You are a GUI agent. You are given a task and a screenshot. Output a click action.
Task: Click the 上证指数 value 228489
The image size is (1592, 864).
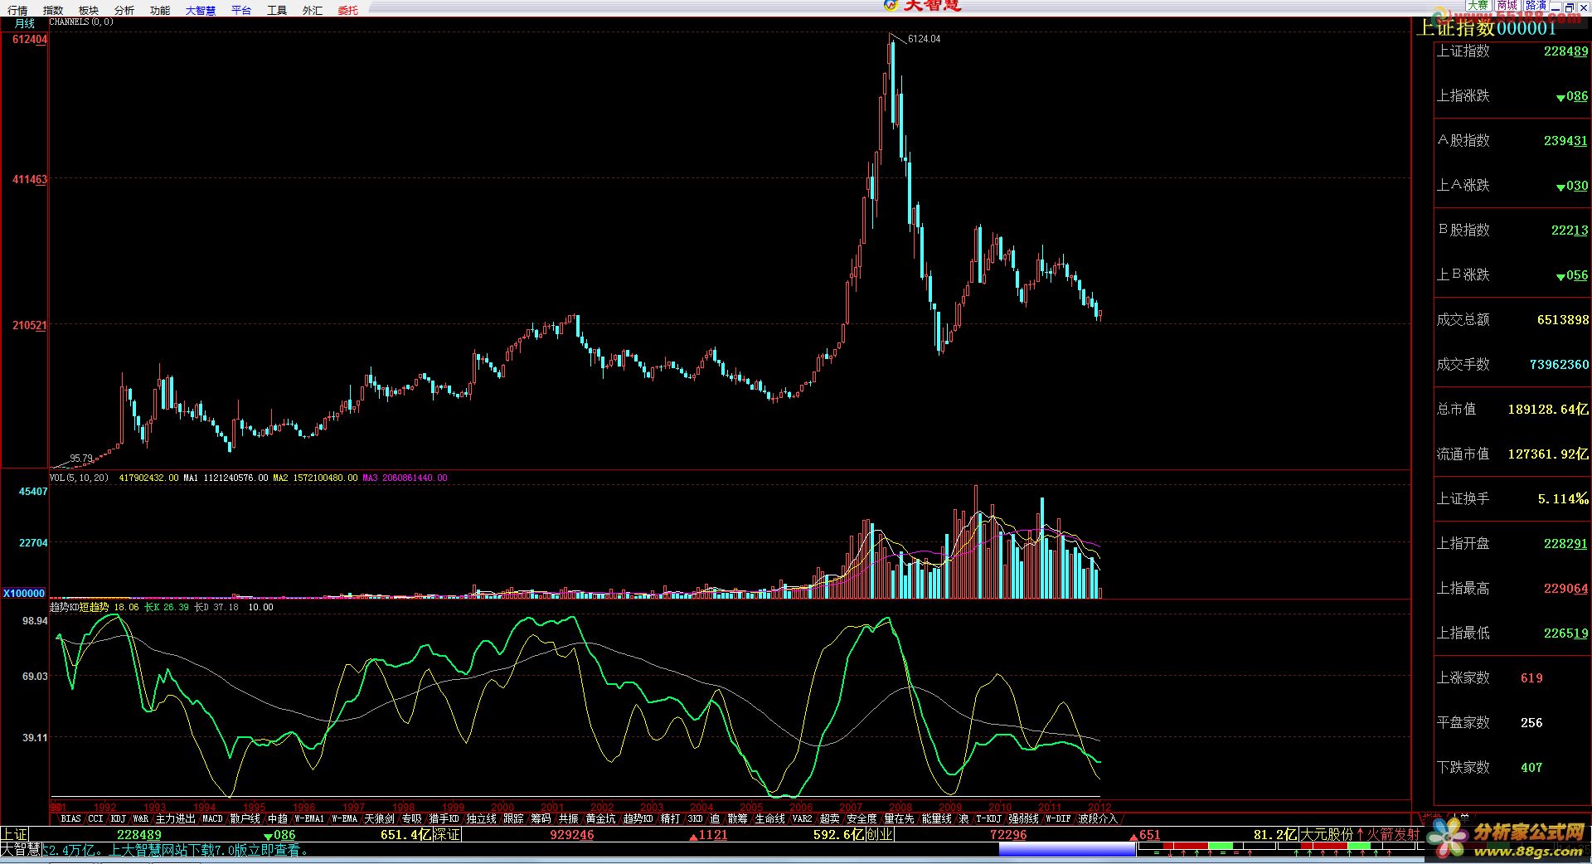click(x=1565, y=51)
